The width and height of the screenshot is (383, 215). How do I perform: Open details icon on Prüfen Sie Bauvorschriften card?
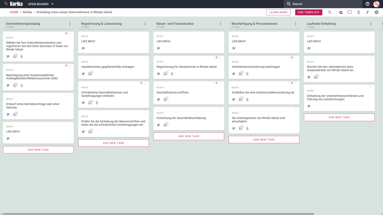[83, 132]
